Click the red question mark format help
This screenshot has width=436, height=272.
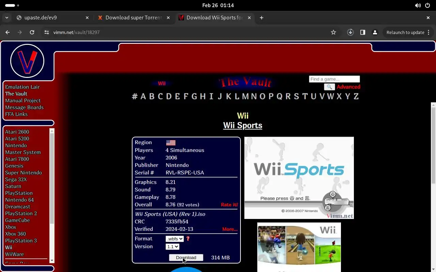pyautogui.click(x=188, y=239)
